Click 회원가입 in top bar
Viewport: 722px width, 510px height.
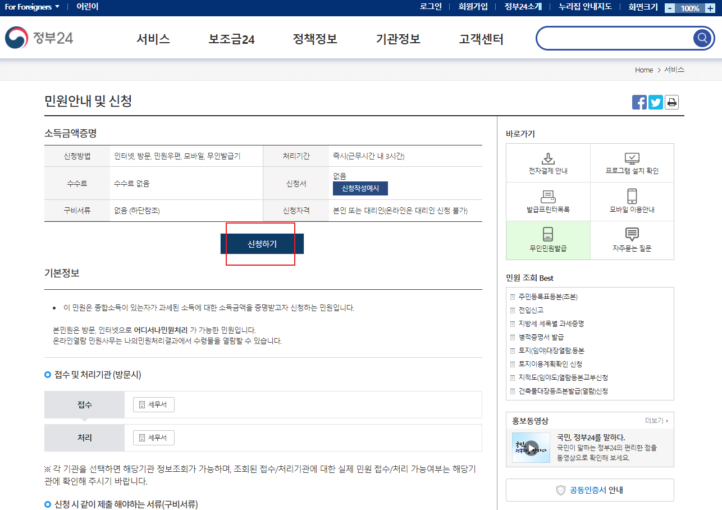pyautogui.click(x=473, y=7)
